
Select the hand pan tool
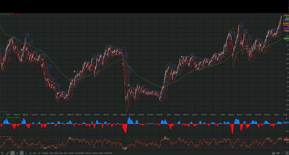[2, 153]
